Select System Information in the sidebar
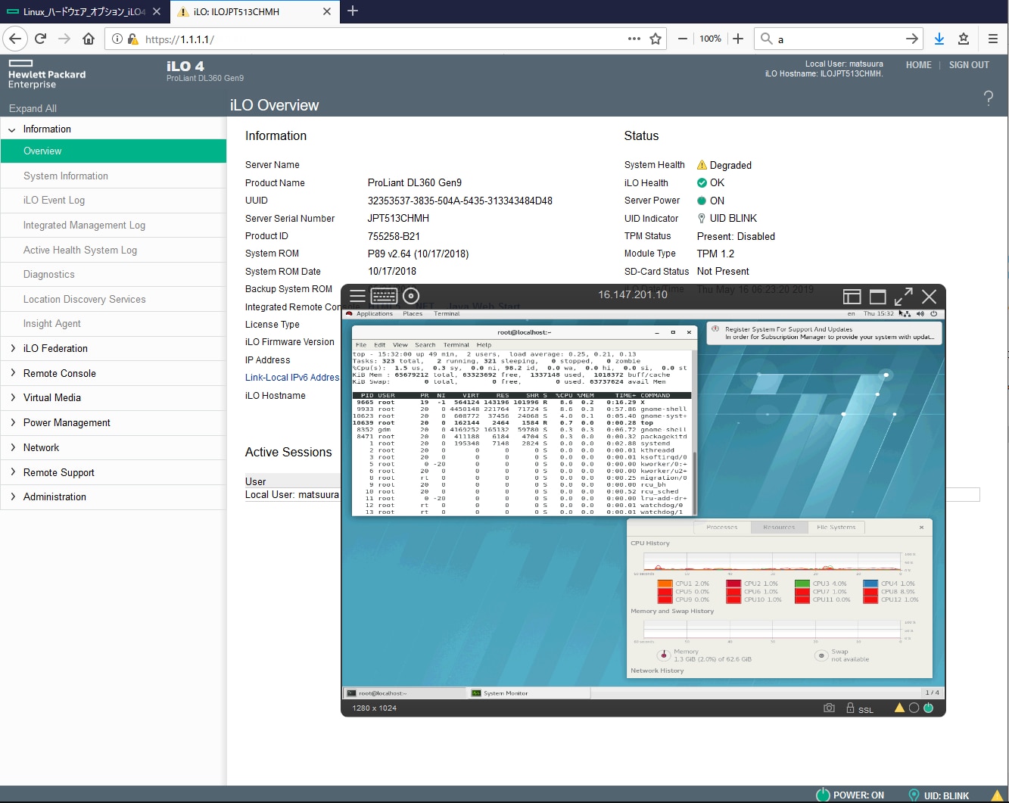Viewport: 1009px width, 803px height. point(66,176)
